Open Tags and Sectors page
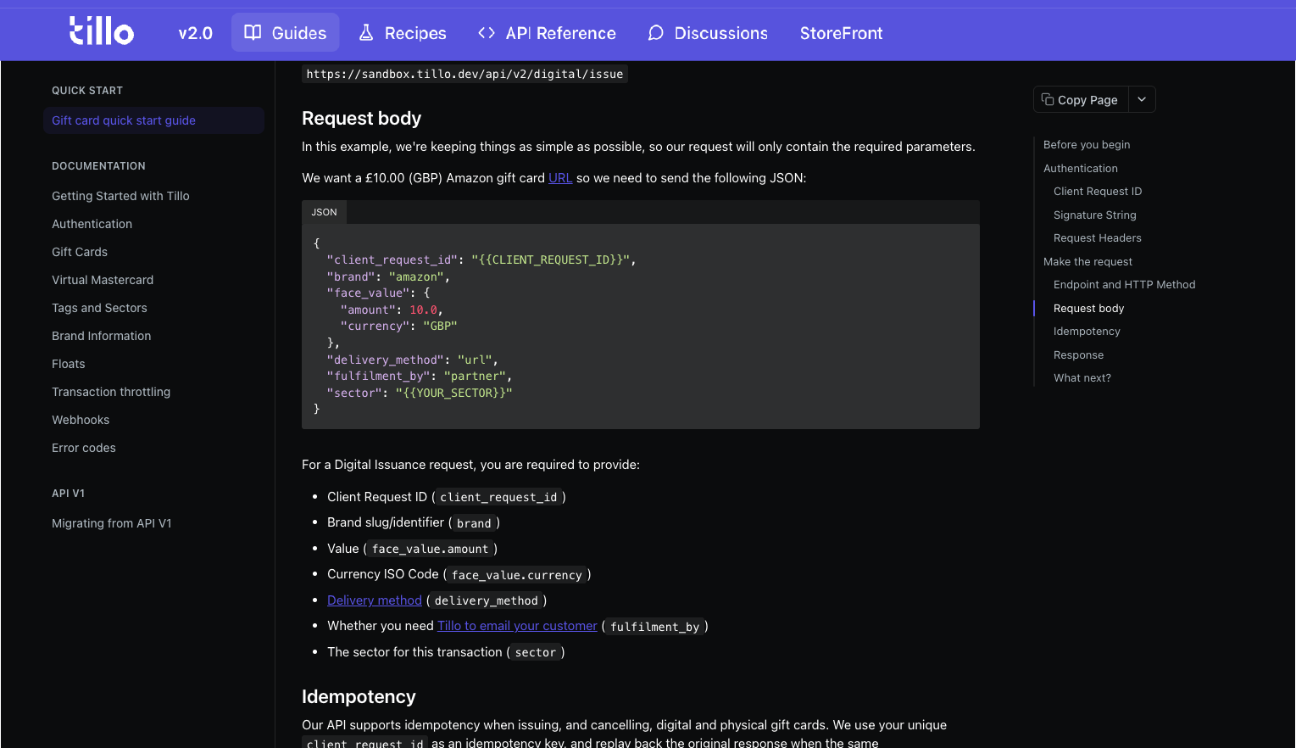 tap(99, 308)
